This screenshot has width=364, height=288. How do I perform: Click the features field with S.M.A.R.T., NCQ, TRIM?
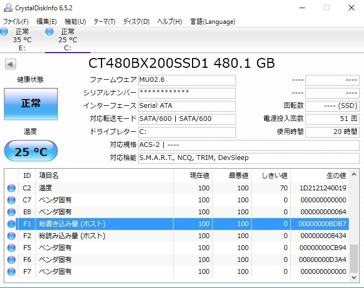pyautogui.click(x=249, y=158)
